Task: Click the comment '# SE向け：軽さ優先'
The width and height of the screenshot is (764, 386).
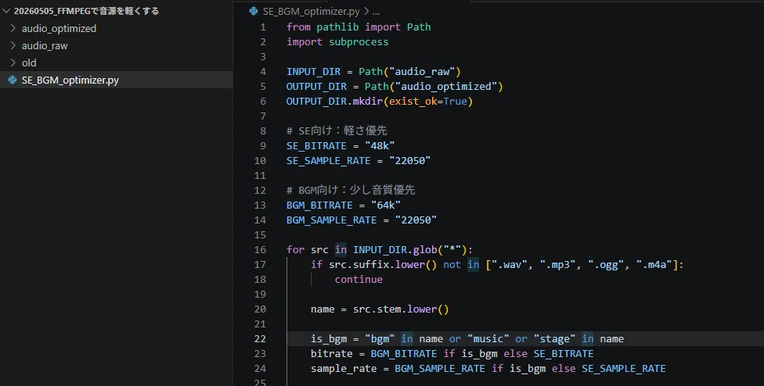Action: [337, 130]
